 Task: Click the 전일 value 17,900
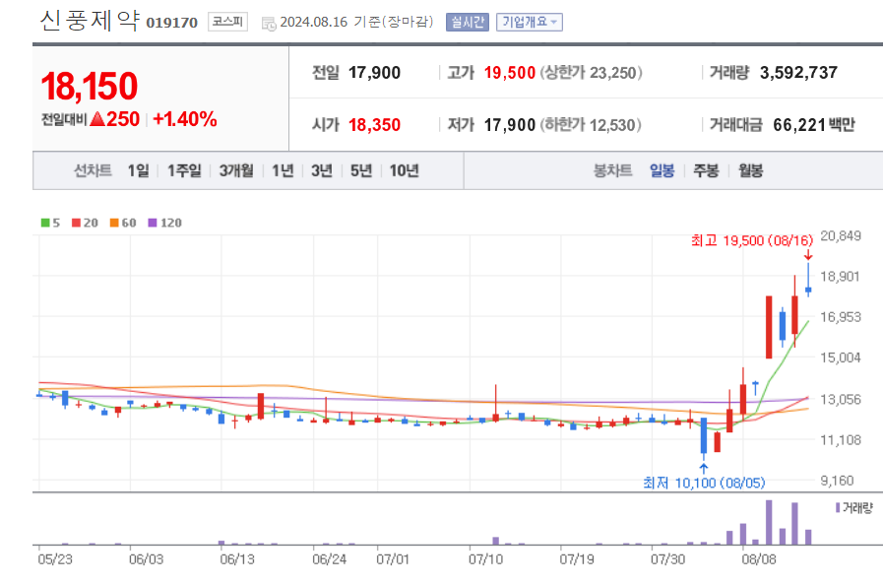tap(374, 73)
